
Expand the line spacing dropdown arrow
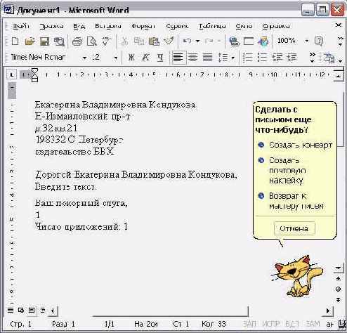tap(233, 58)
